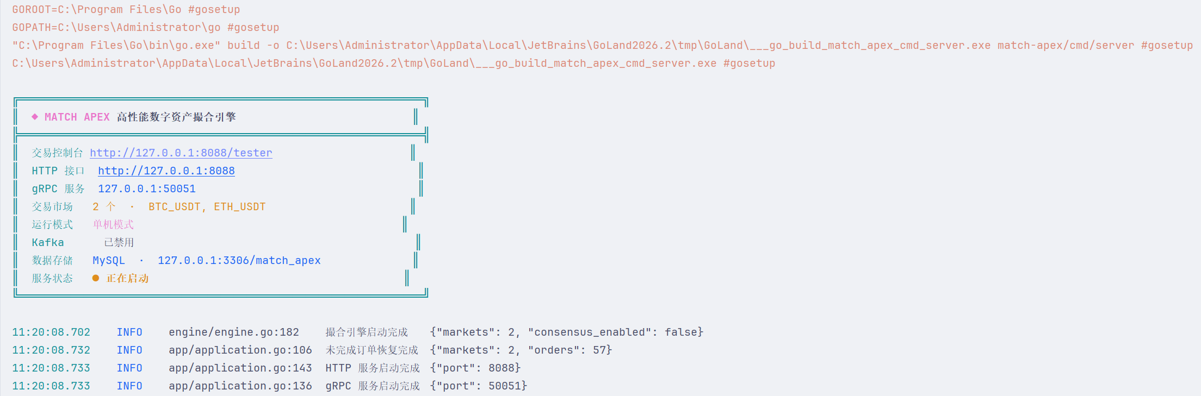Click the 正在启动 service status text
This screenshot has height=396, width=1201.
click(x=128, y=279)
